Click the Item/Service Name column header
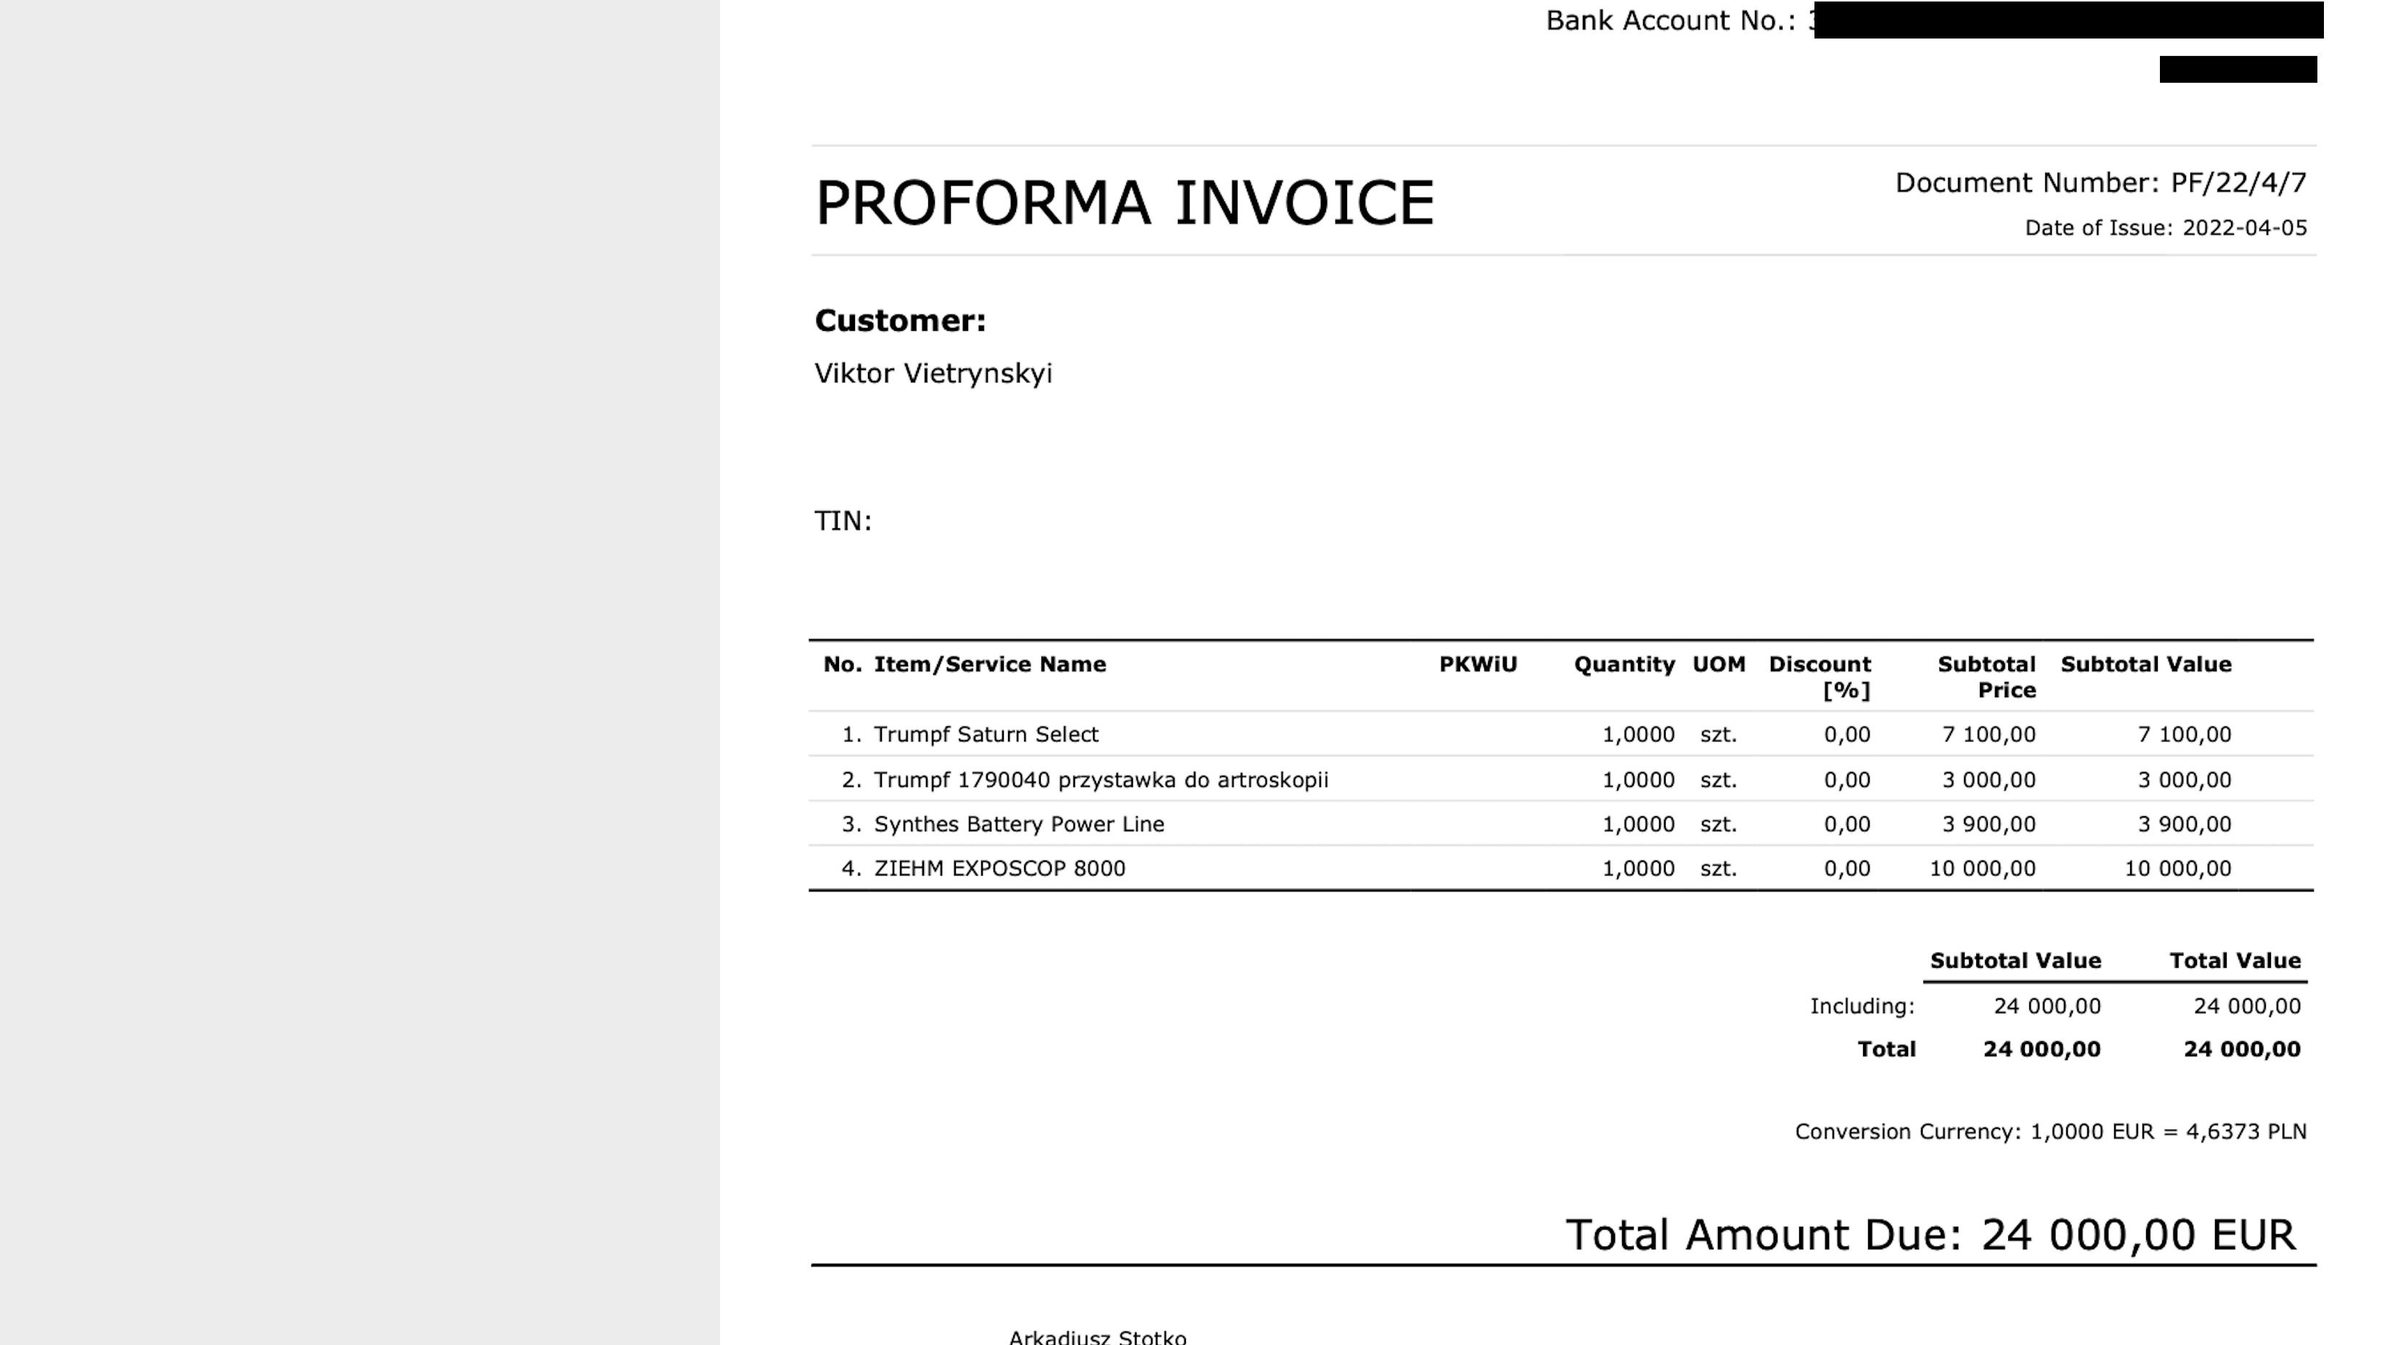This screenshot has width=2382, height=1345. (x=989, y=665)
